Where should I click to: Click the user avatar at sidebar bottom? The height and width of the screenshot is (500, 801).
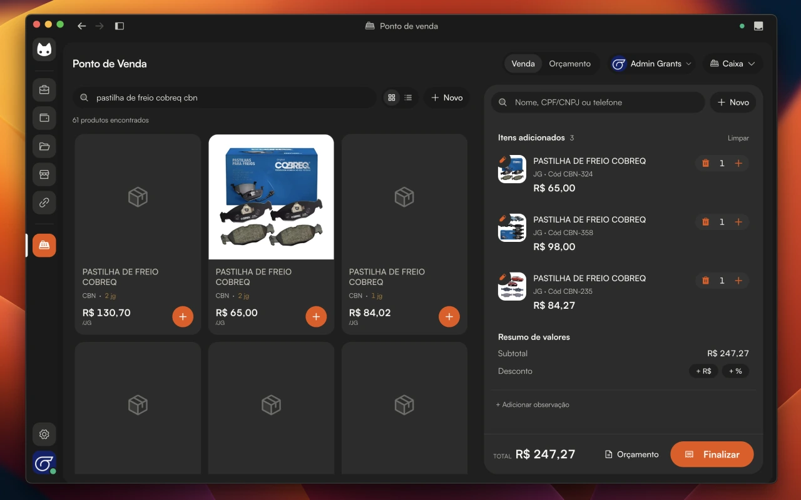(x=44, y=462)
